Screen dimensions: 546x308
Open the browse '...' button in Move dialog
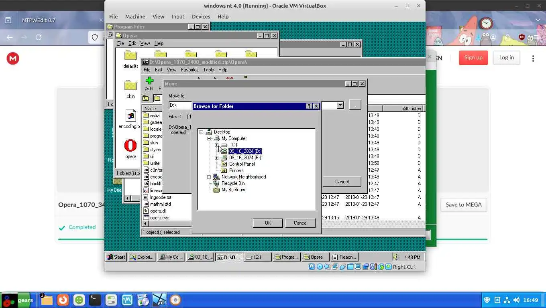(x=354, y=105)
